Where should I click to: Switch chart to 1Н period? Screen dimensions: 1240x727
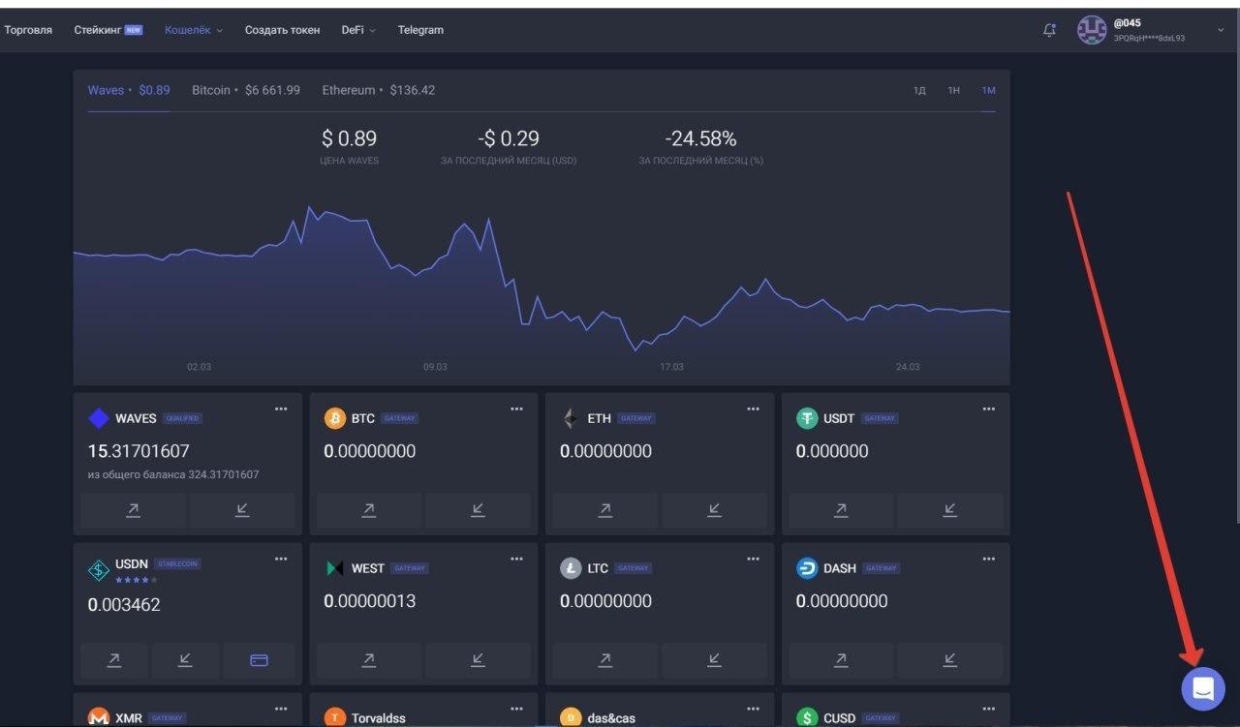954,91
